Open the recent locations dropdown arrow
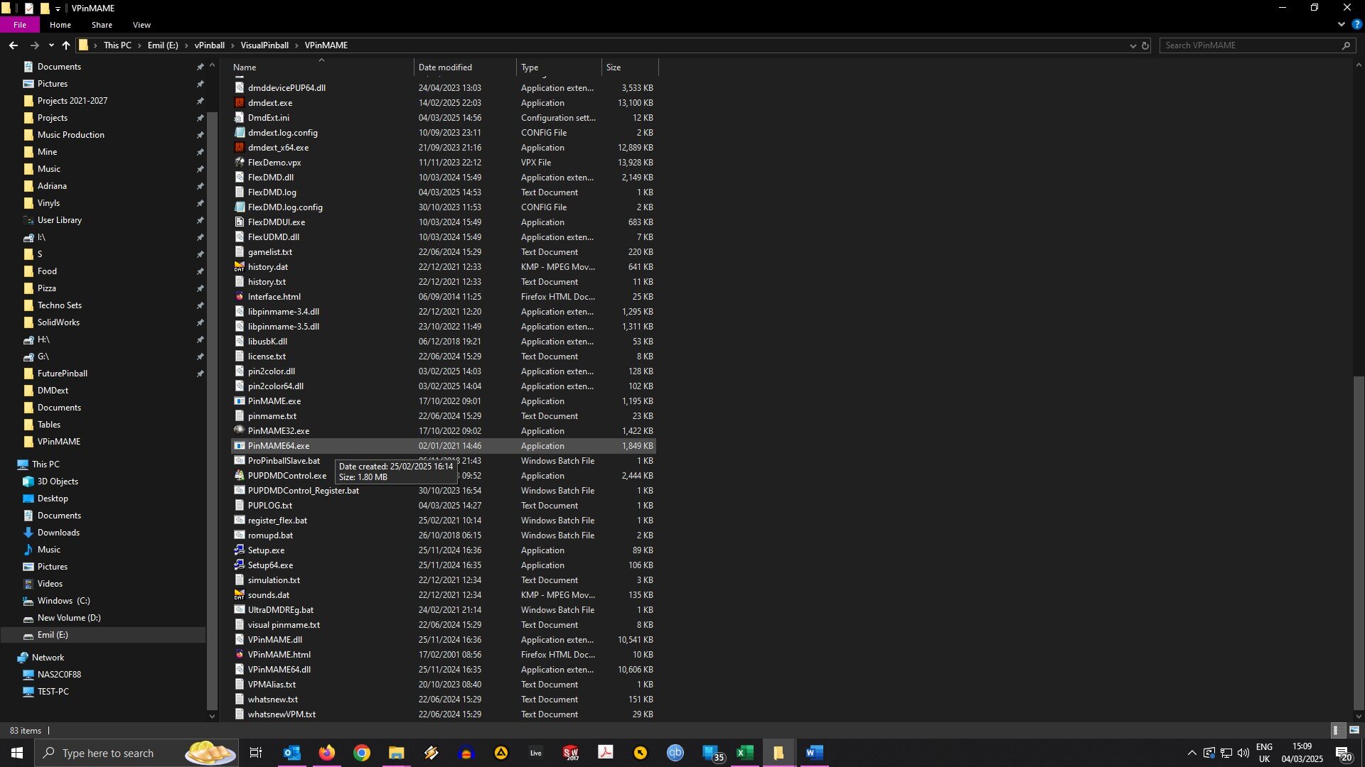This screenshot has width=1365, height=767. (x=51, y=45)
